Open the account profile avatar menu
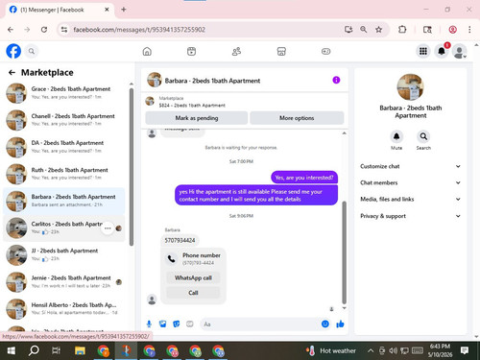 click(460, 51)
